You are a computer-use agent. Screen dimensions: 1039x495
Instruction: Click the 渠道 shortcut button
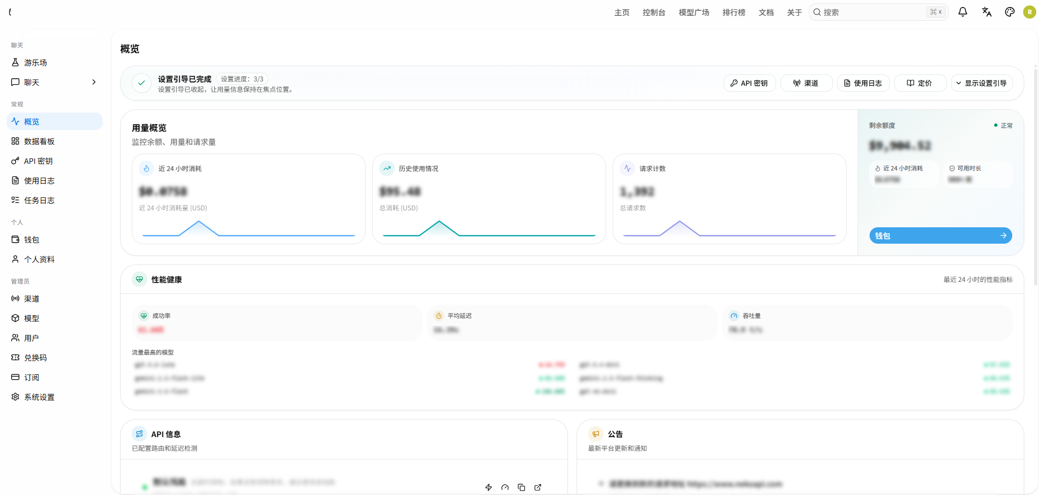point(806,83)
